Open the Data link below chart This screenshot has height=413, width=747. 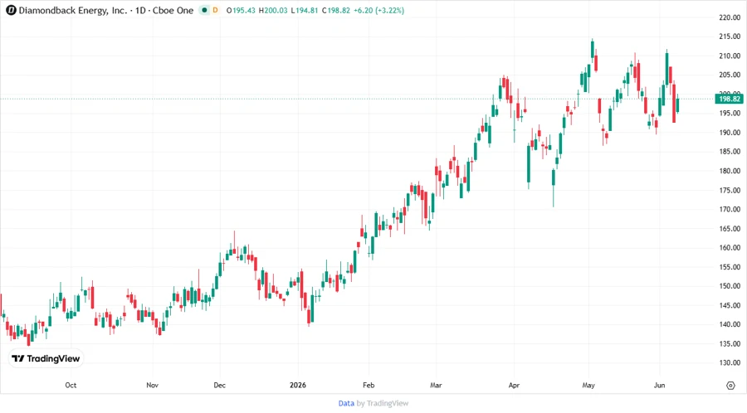[x=346, y=403]
